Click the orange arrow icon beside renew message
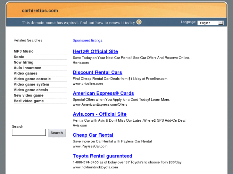This screenshot has width=233, height=174. (139, 22)
